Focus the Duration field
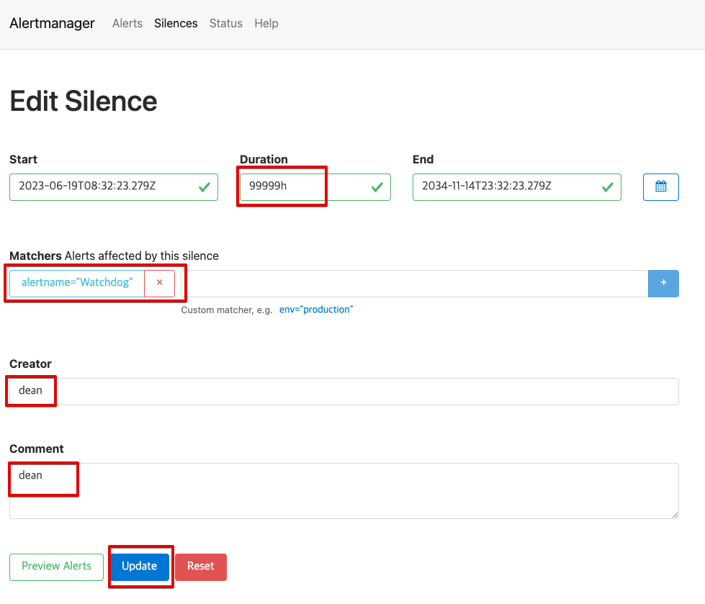 [x=315, y=187]
